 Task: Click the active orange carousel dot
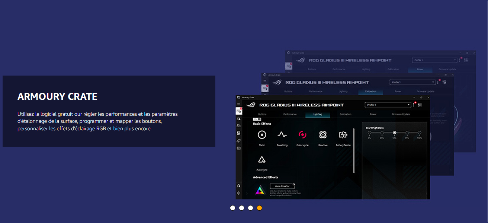[x=259, y=208]
